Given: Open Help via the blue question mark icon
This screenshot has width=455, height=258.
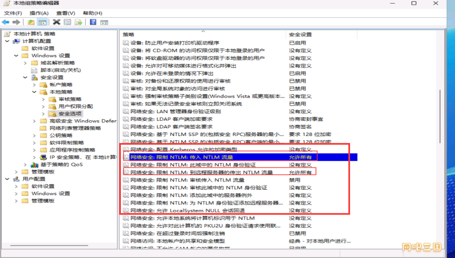Looking at the screenshot, I should pos(93,22).
